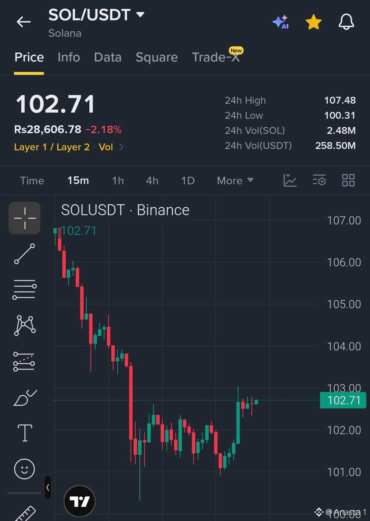Select the 15m chart interval

78,181
